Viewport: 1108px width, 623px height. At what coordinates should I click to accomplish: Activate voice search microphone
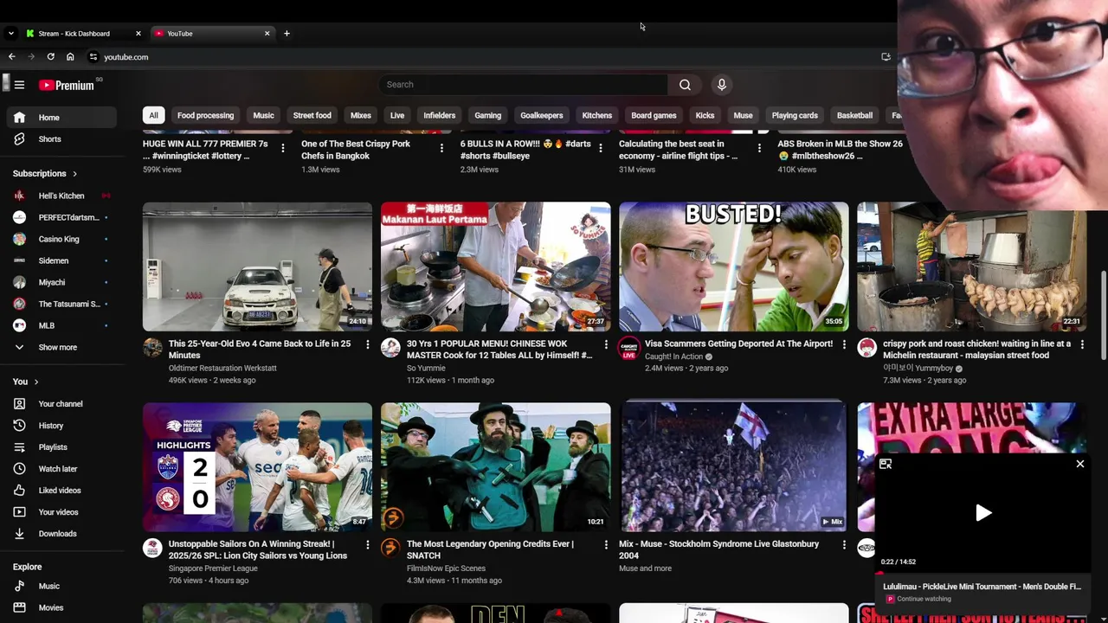pos(721,85)
